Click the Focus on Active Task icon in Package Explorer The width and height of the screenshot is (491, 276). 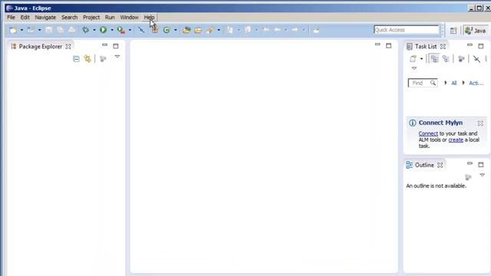click(103, 59)
